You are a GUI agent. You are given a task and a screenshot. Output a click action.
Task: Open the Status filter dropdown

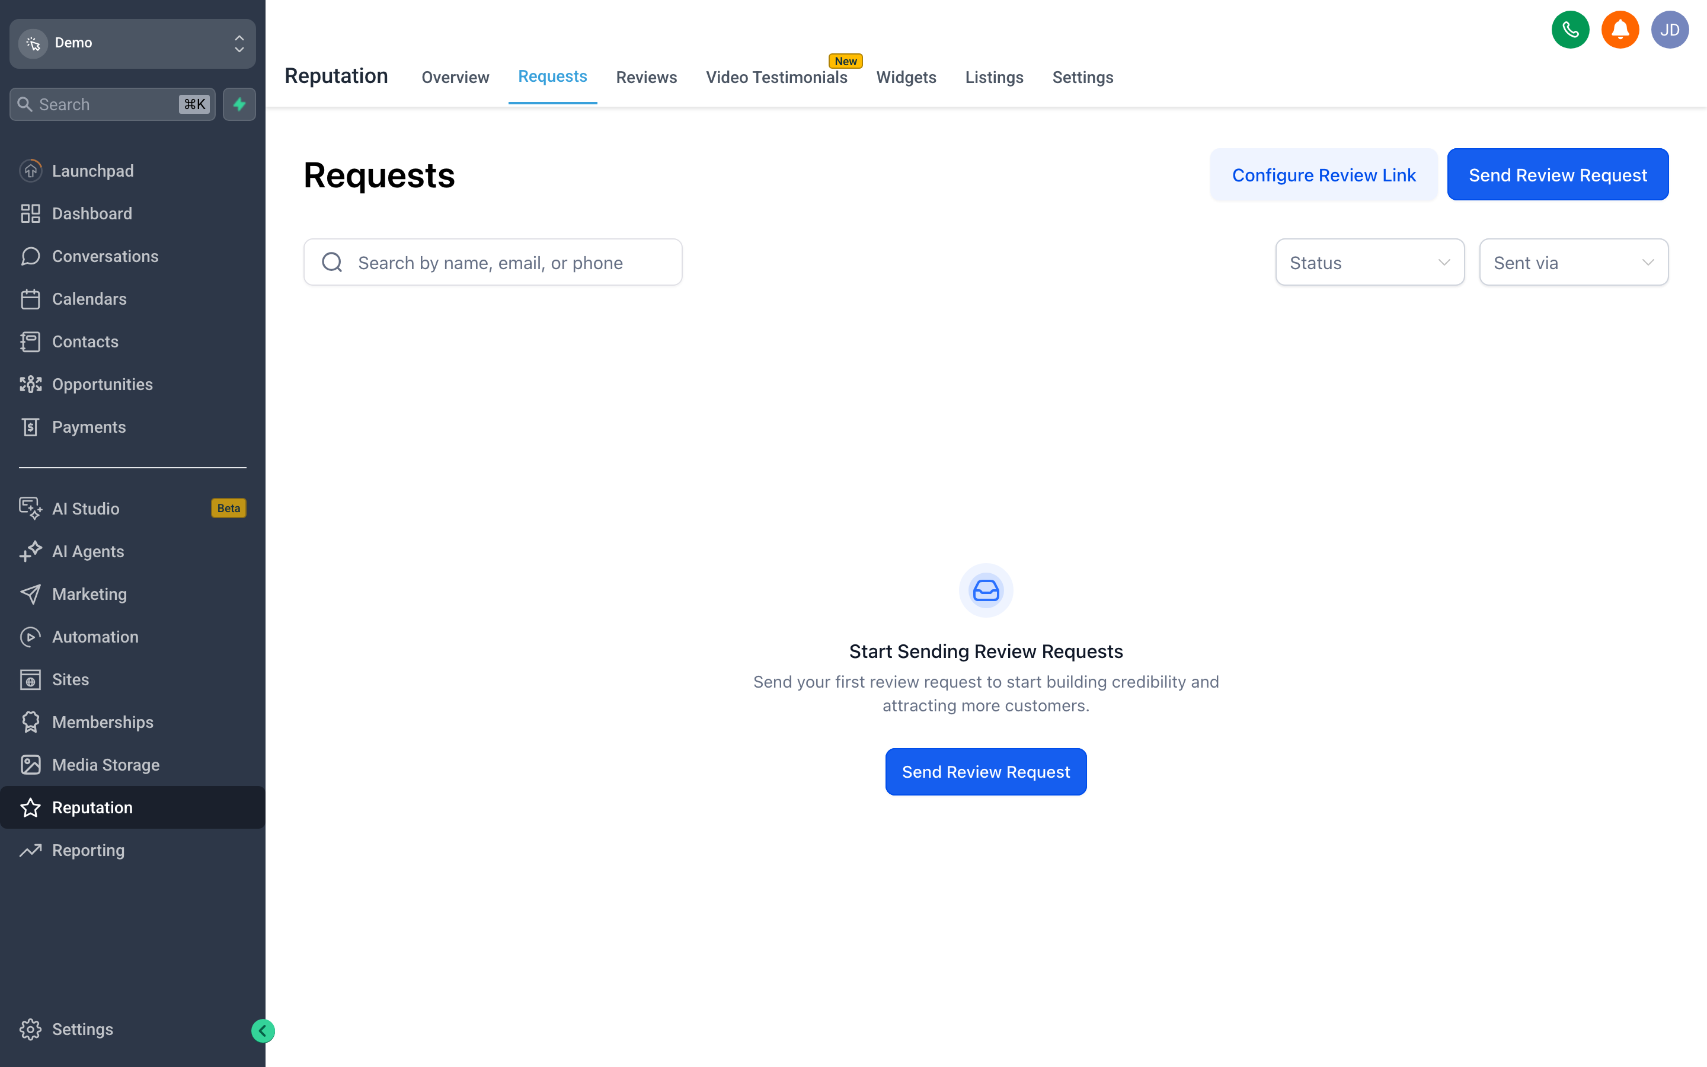[x=1369, y=263]
